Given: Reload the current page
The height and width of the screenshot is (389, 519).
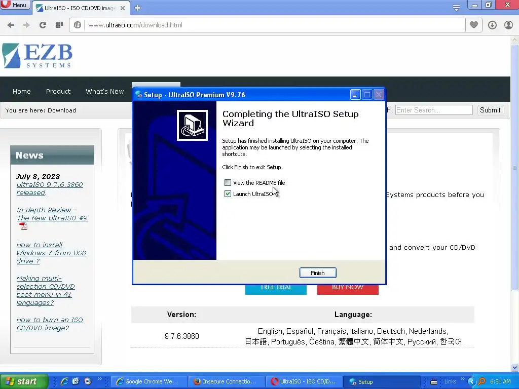Looking at the screenshot, I should pos(43,25).
